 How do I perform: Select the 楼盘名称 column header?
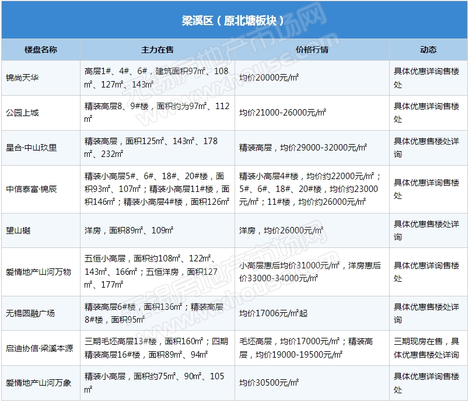(41, 50)
